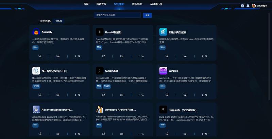Click the Audacity description text

click(58, 41)
